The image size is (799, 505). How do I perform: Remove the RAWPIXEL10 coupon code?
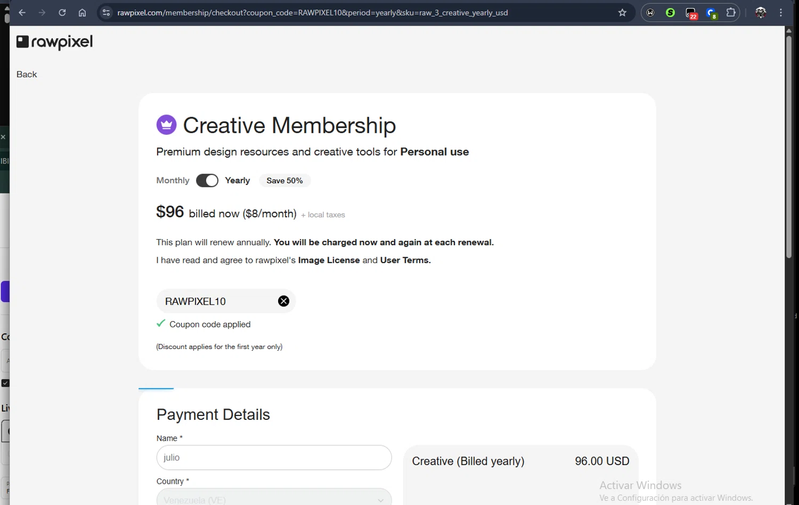click(x=283, y=301)
